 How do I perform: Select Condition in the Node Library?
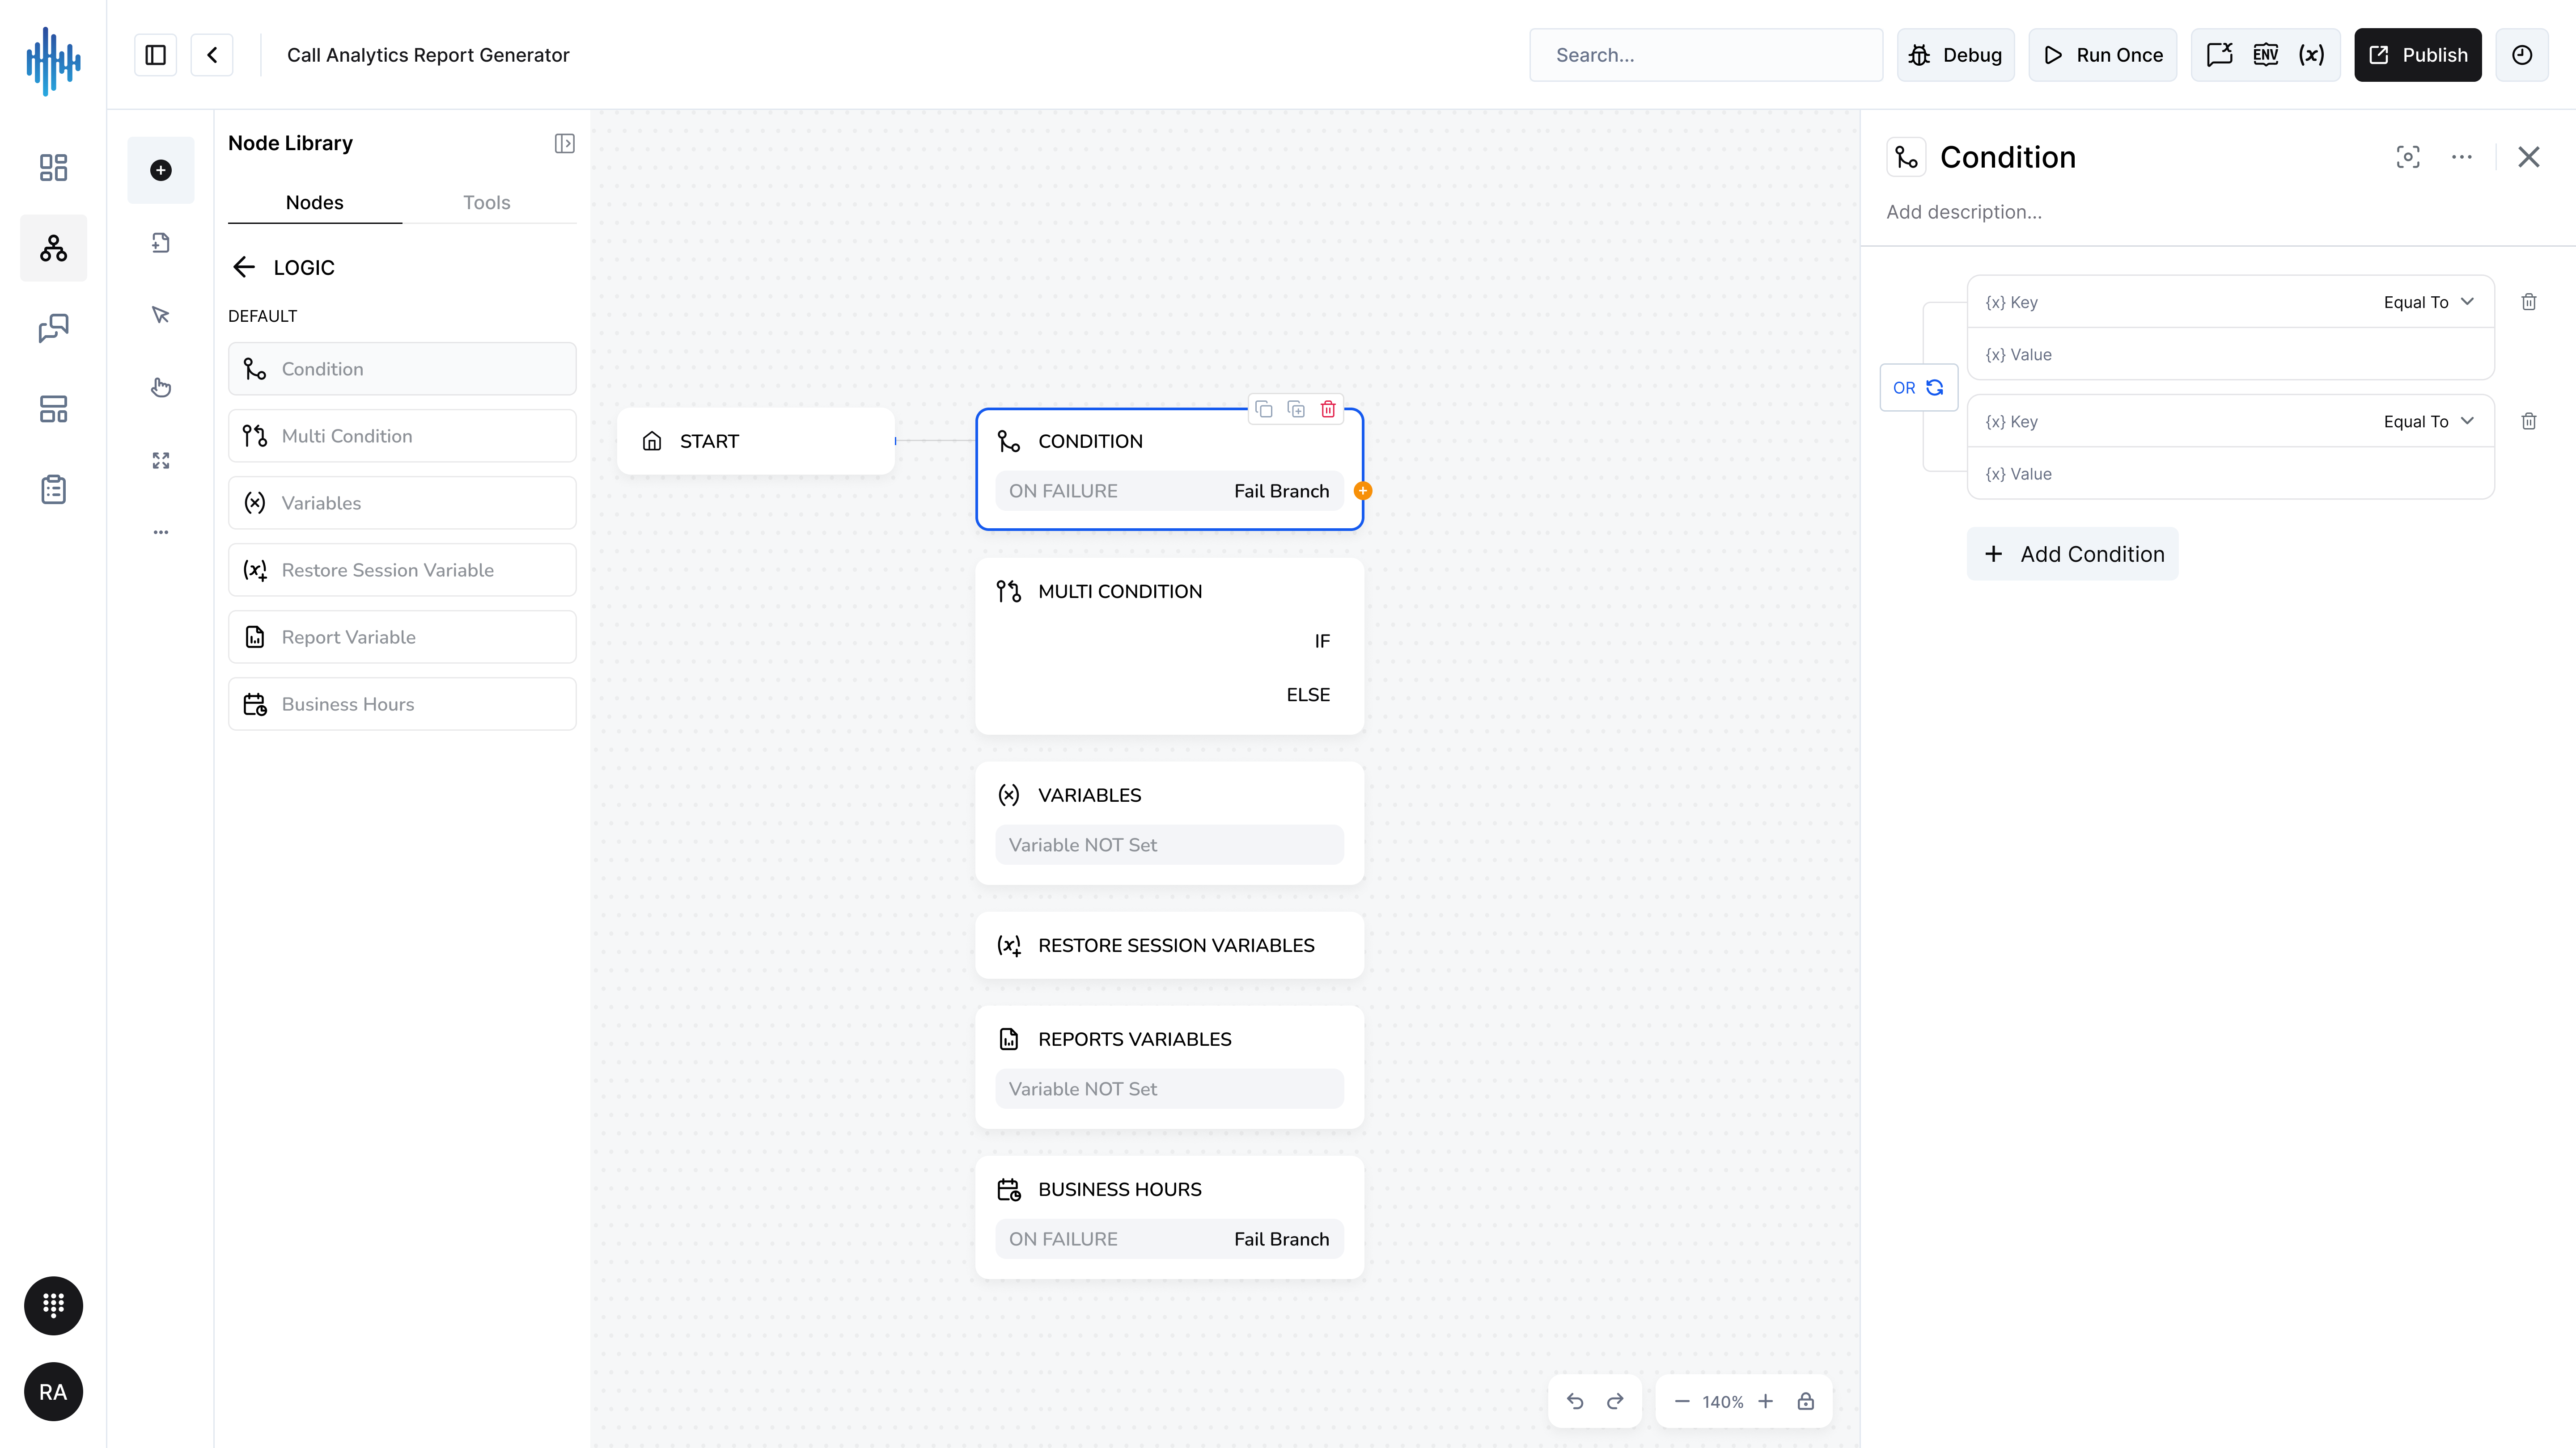click(x=402, y=369)
